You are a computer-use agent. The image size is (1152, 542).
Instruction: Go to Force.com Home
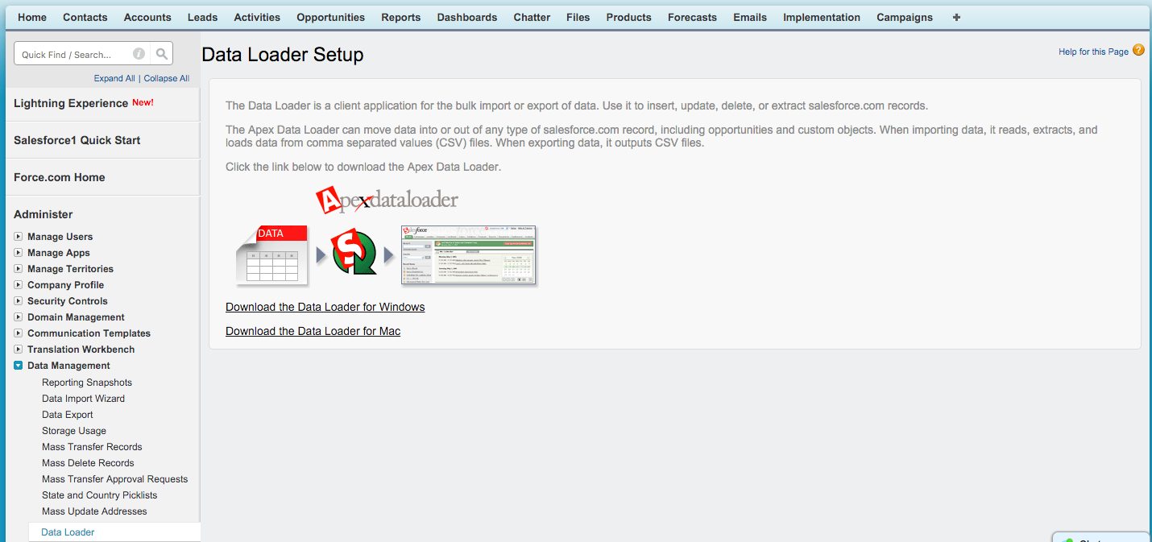click(60, 177)
